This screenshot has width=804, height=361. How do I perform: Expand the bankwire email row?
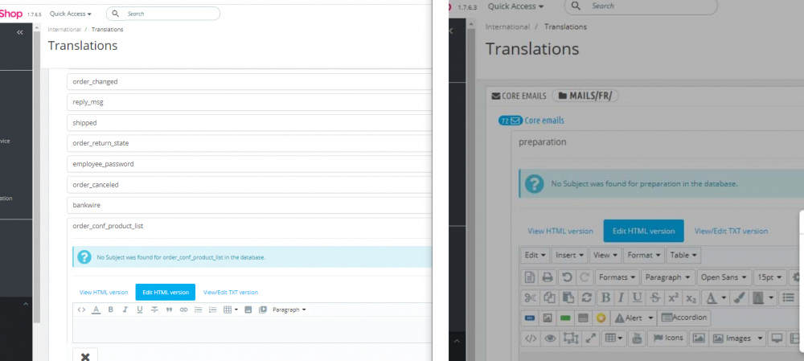(x=249, y=204)
